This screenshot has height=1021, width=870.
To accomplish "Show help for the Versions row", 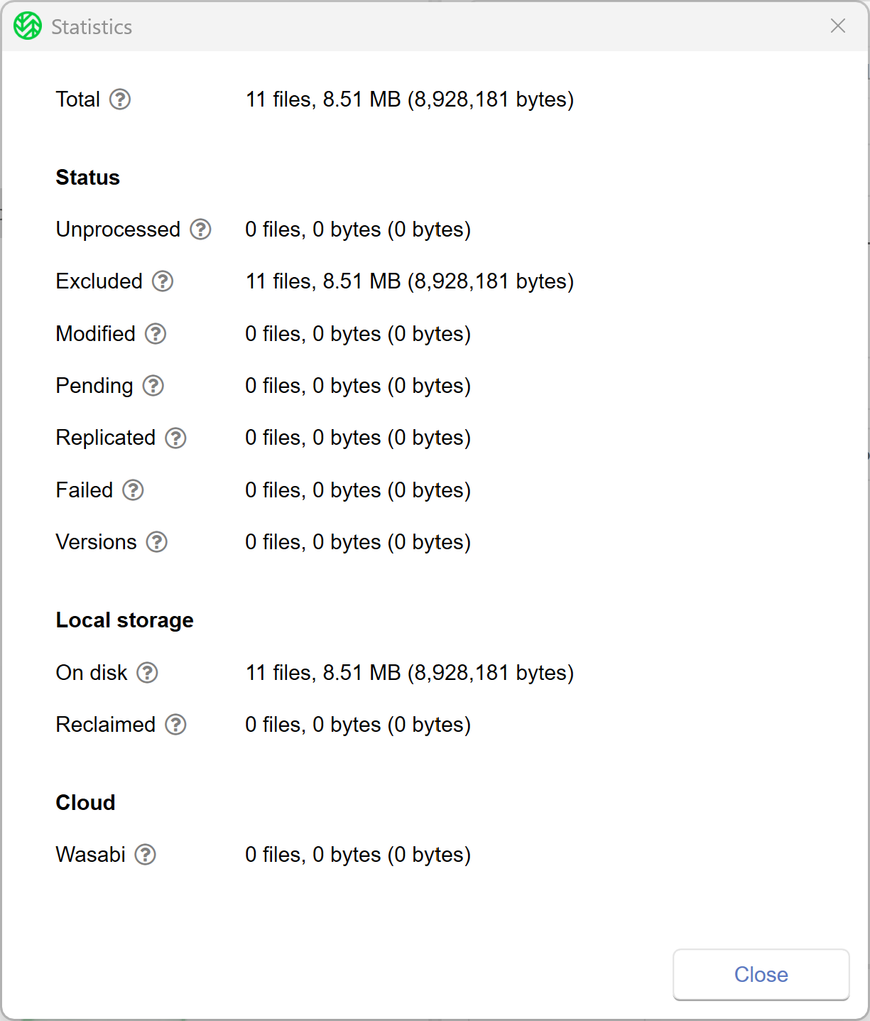I will pos(156,542).
